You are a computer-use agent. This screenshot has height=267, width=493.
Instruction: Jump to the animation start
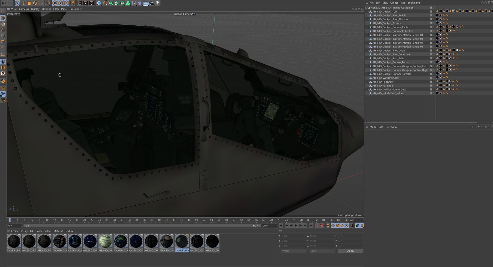[281, 226]
